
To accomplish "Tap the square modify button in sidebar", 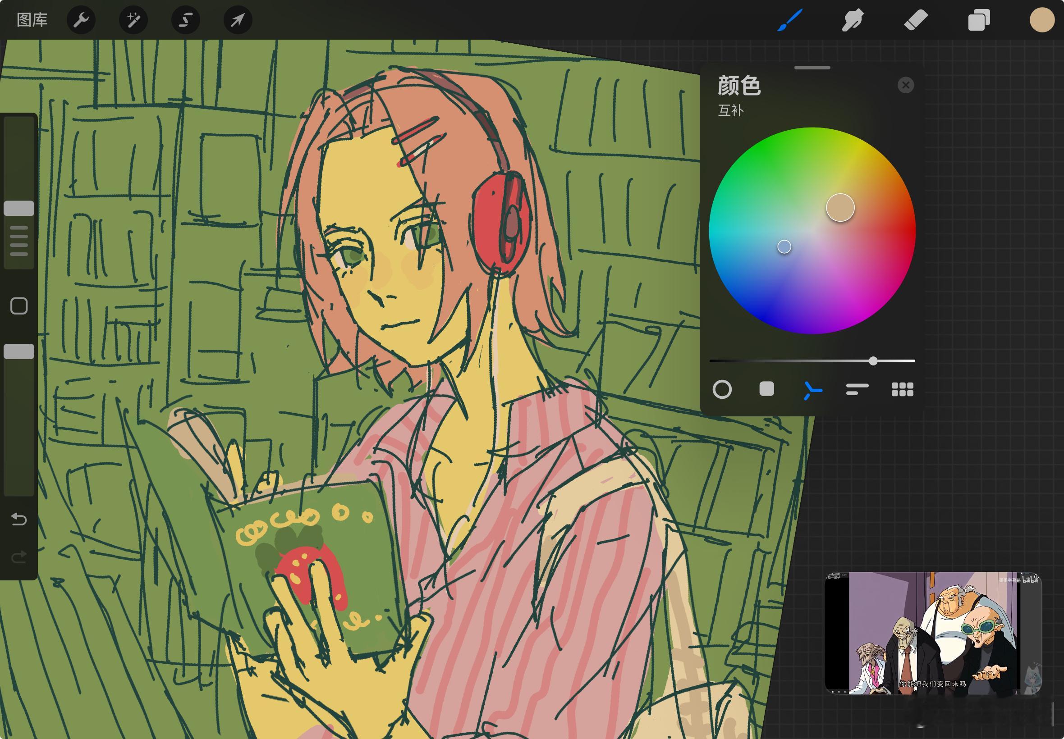I will (19, 306).
